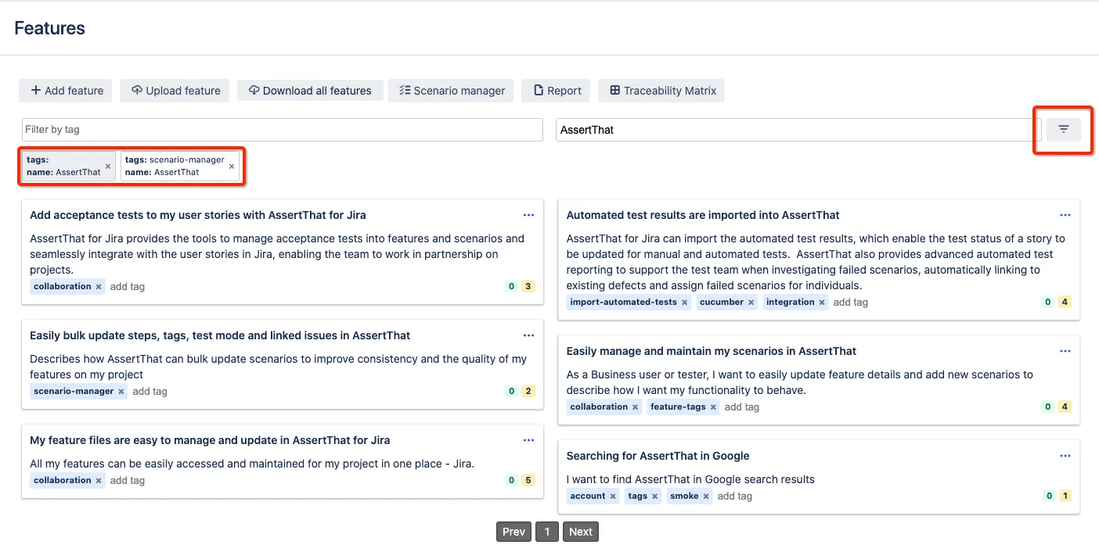1099x559 pixels.
Task: Click the feature-tags tag label
Action: pos(678,407)
